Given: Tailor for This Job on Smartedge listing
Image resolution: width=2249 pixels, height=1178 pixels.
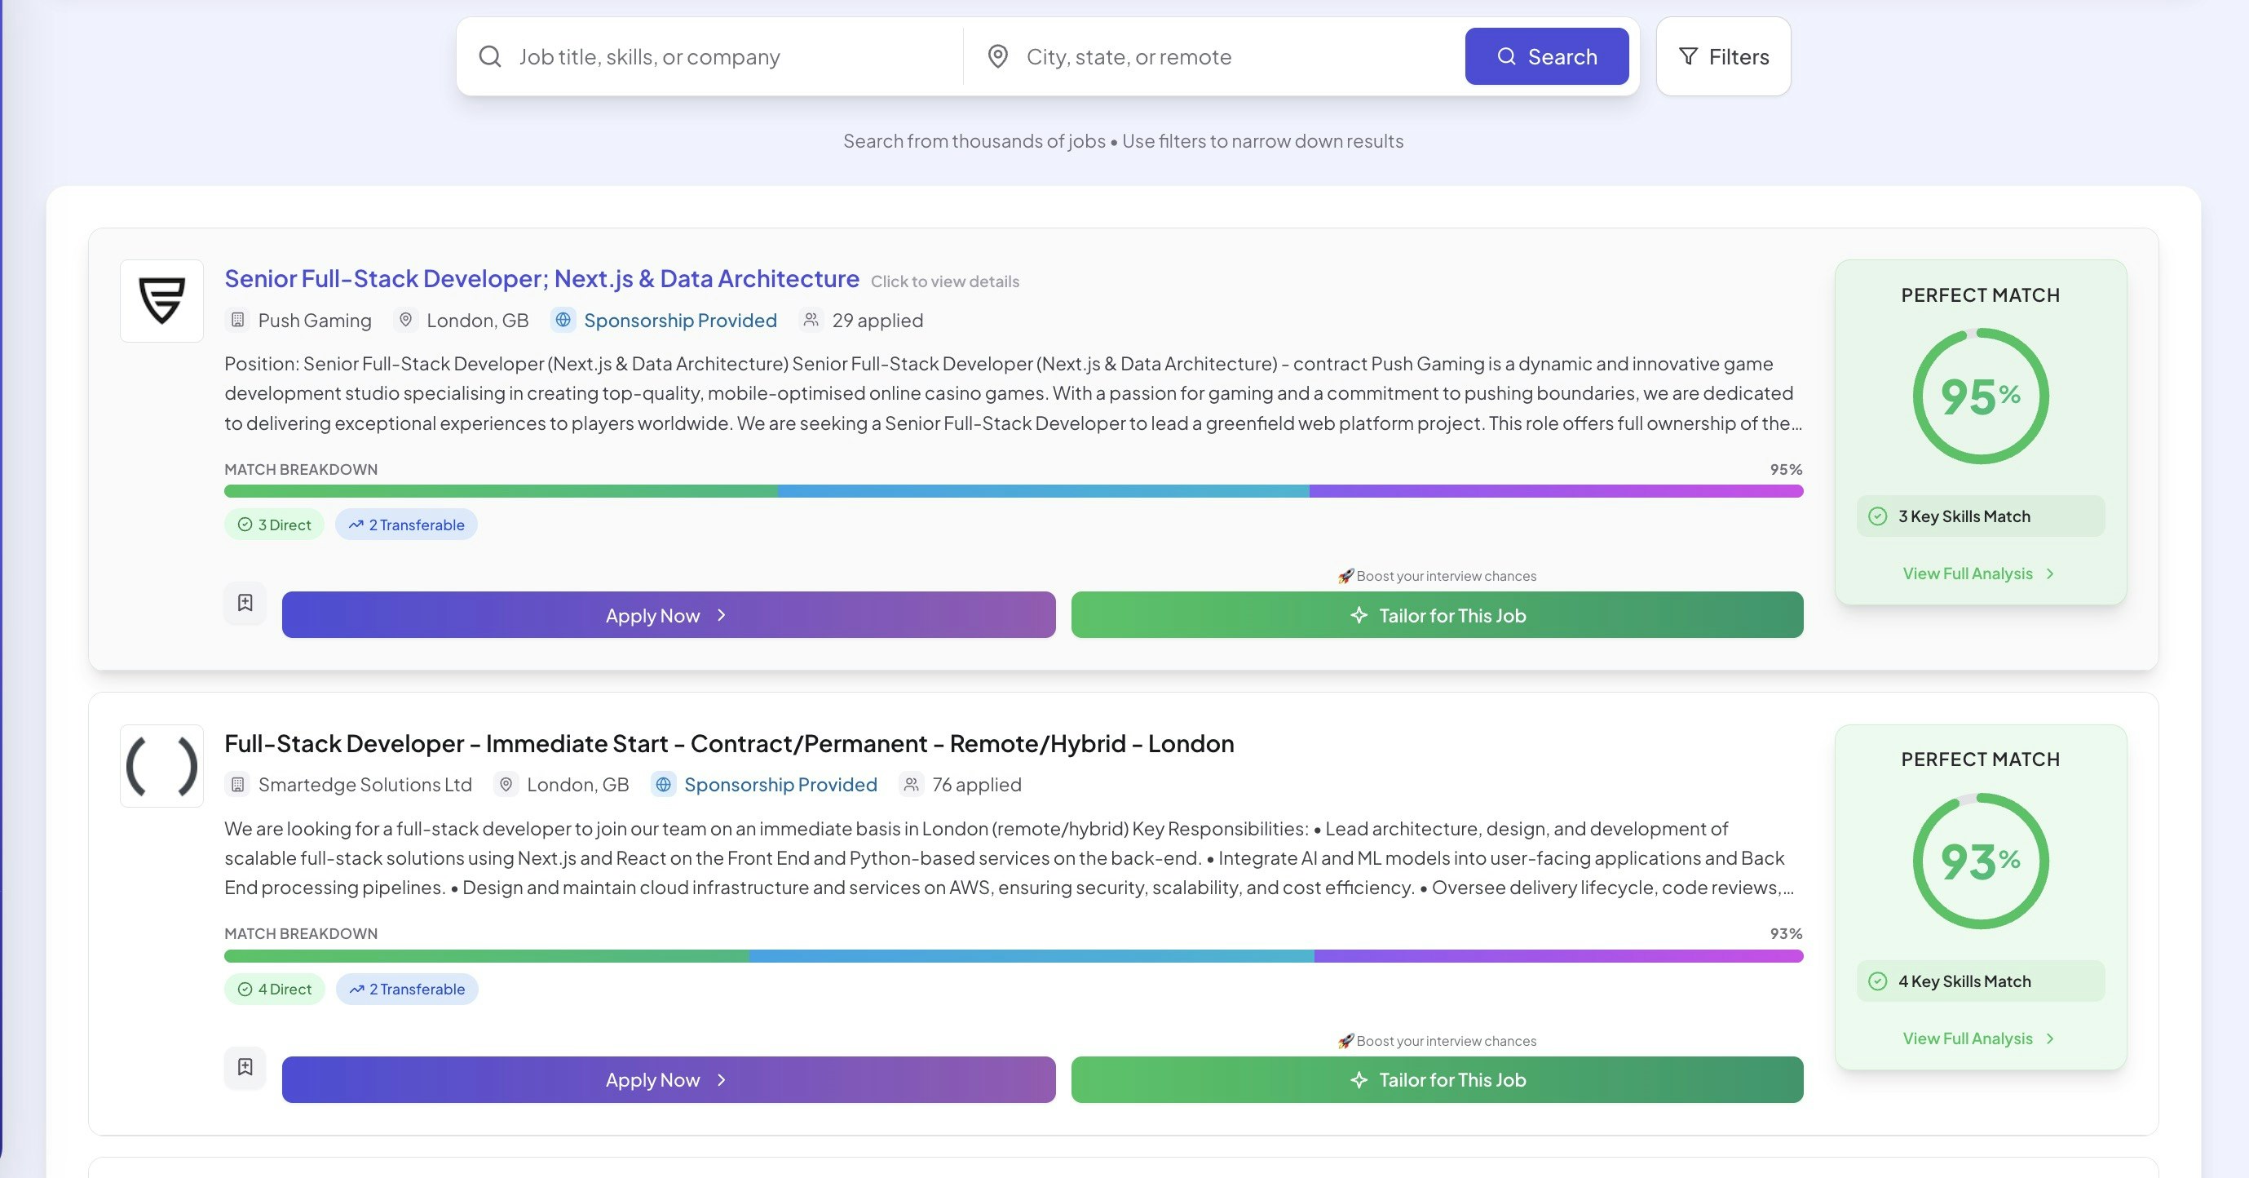Looking at the screenshot, I should (x=1436, y=1080).
